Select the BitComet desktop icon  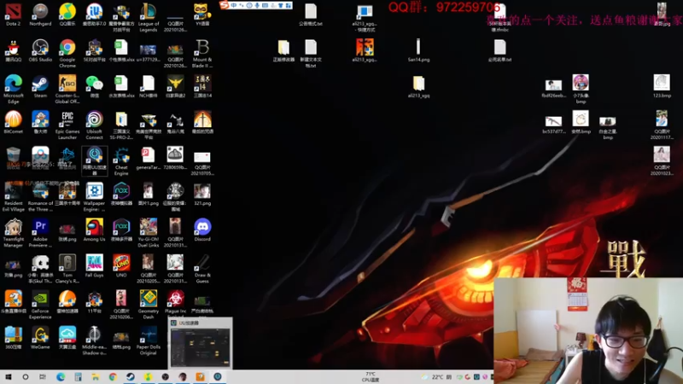point(13,122)
